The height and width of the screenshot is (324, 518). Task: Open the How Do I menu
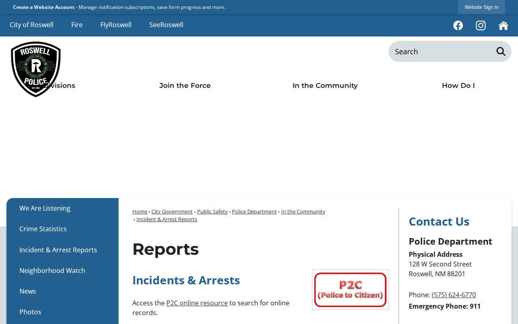pos(458,85)
